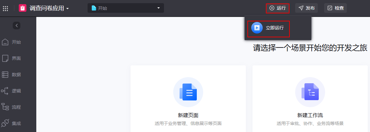Click the table icon for 数据
The image size is (370, 132).
point(5,75)
